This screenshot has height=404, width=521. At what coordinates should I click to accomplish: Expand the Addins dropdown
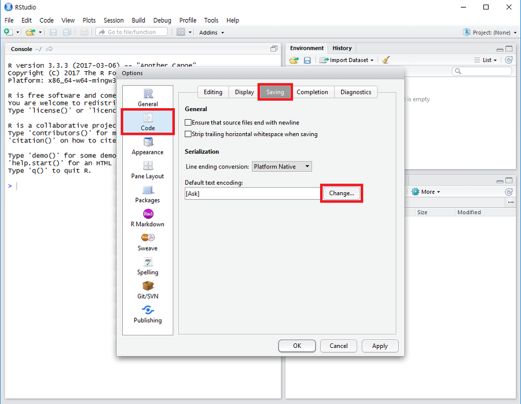pyautogui.click(x=211, y=32)
